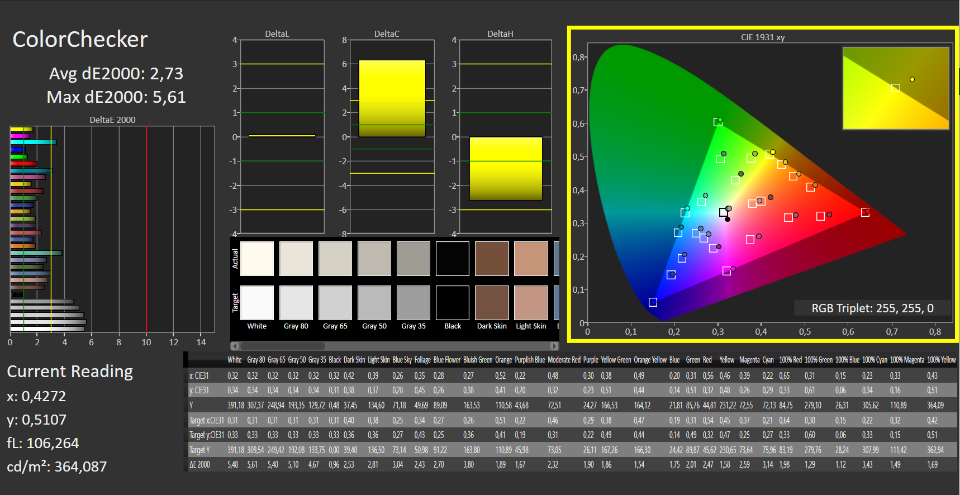Click the thin bar in DeltaL chart

pyautogui.click(x=282, y=136)
